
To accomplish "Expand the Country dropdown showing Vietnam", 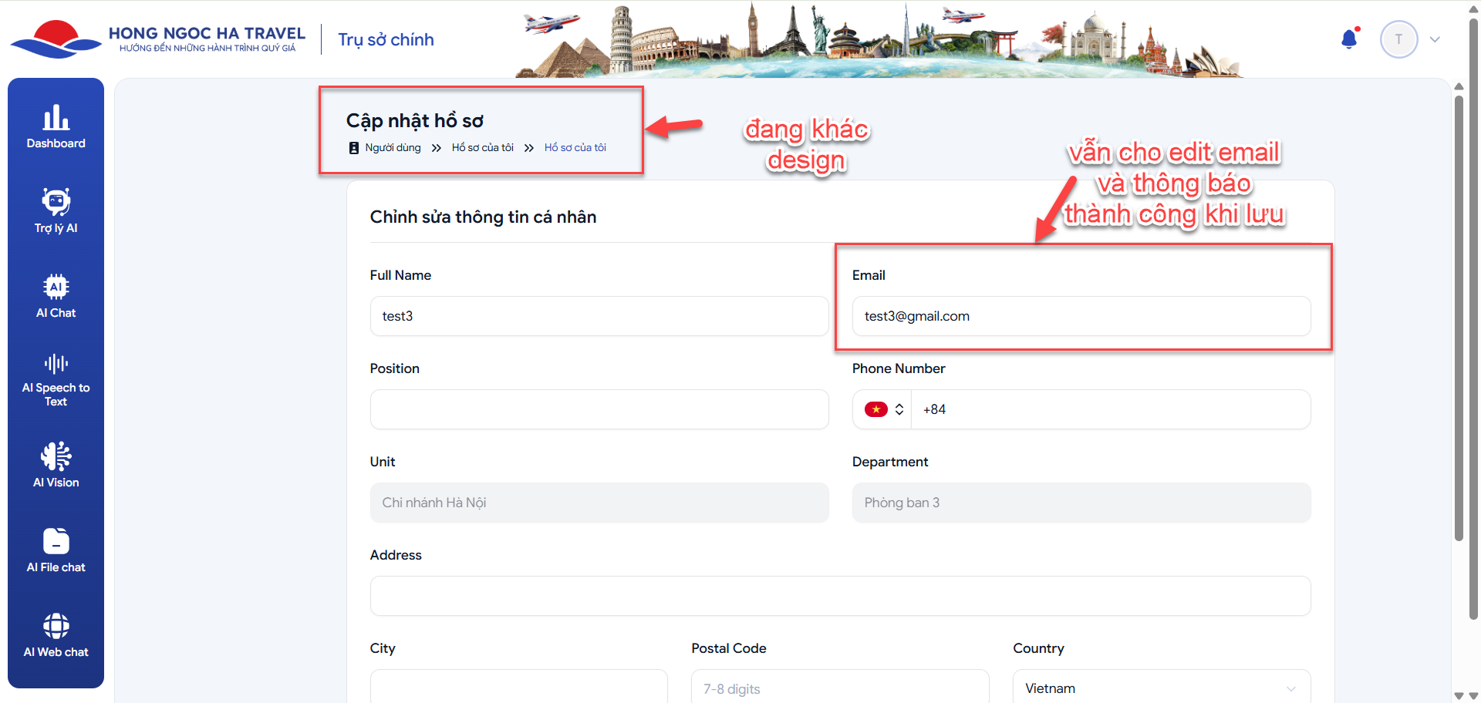I will click(1161, 688).
